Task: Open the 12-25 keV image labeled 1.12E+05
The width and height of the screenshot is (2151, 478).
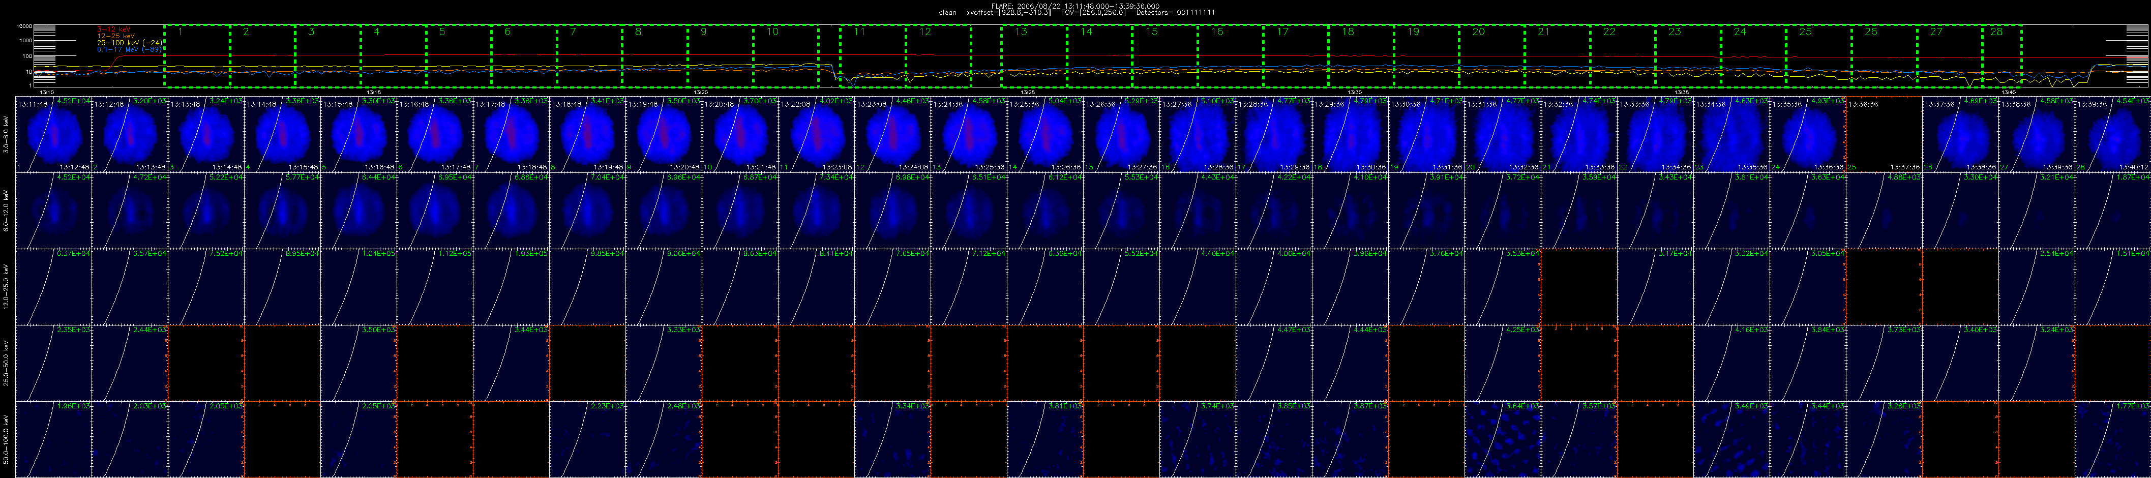Action: coord(435,287)
